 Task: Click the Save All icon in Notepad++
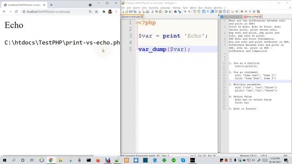[135, 11]
